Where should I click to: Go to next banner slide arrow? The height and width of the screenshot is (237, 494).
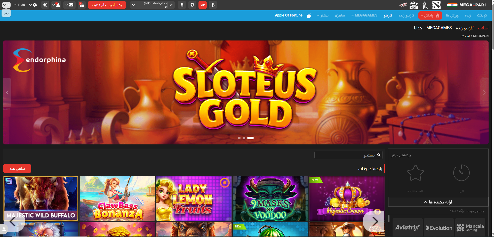484,93
